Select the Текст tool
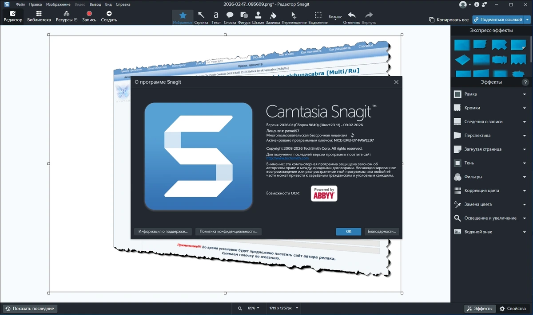The image size is (533, 315). (216, 17)
